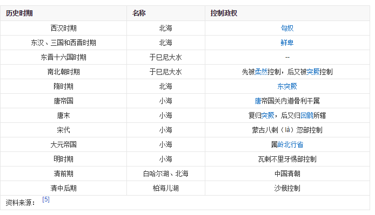Select the 明时期 cell
This screenshot has width=375, height=215.
click(x=63, y=159)
